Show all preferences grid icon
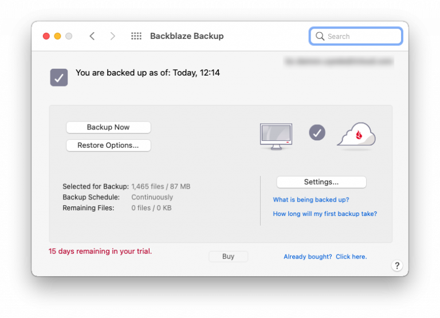 [x=136, y=36]
